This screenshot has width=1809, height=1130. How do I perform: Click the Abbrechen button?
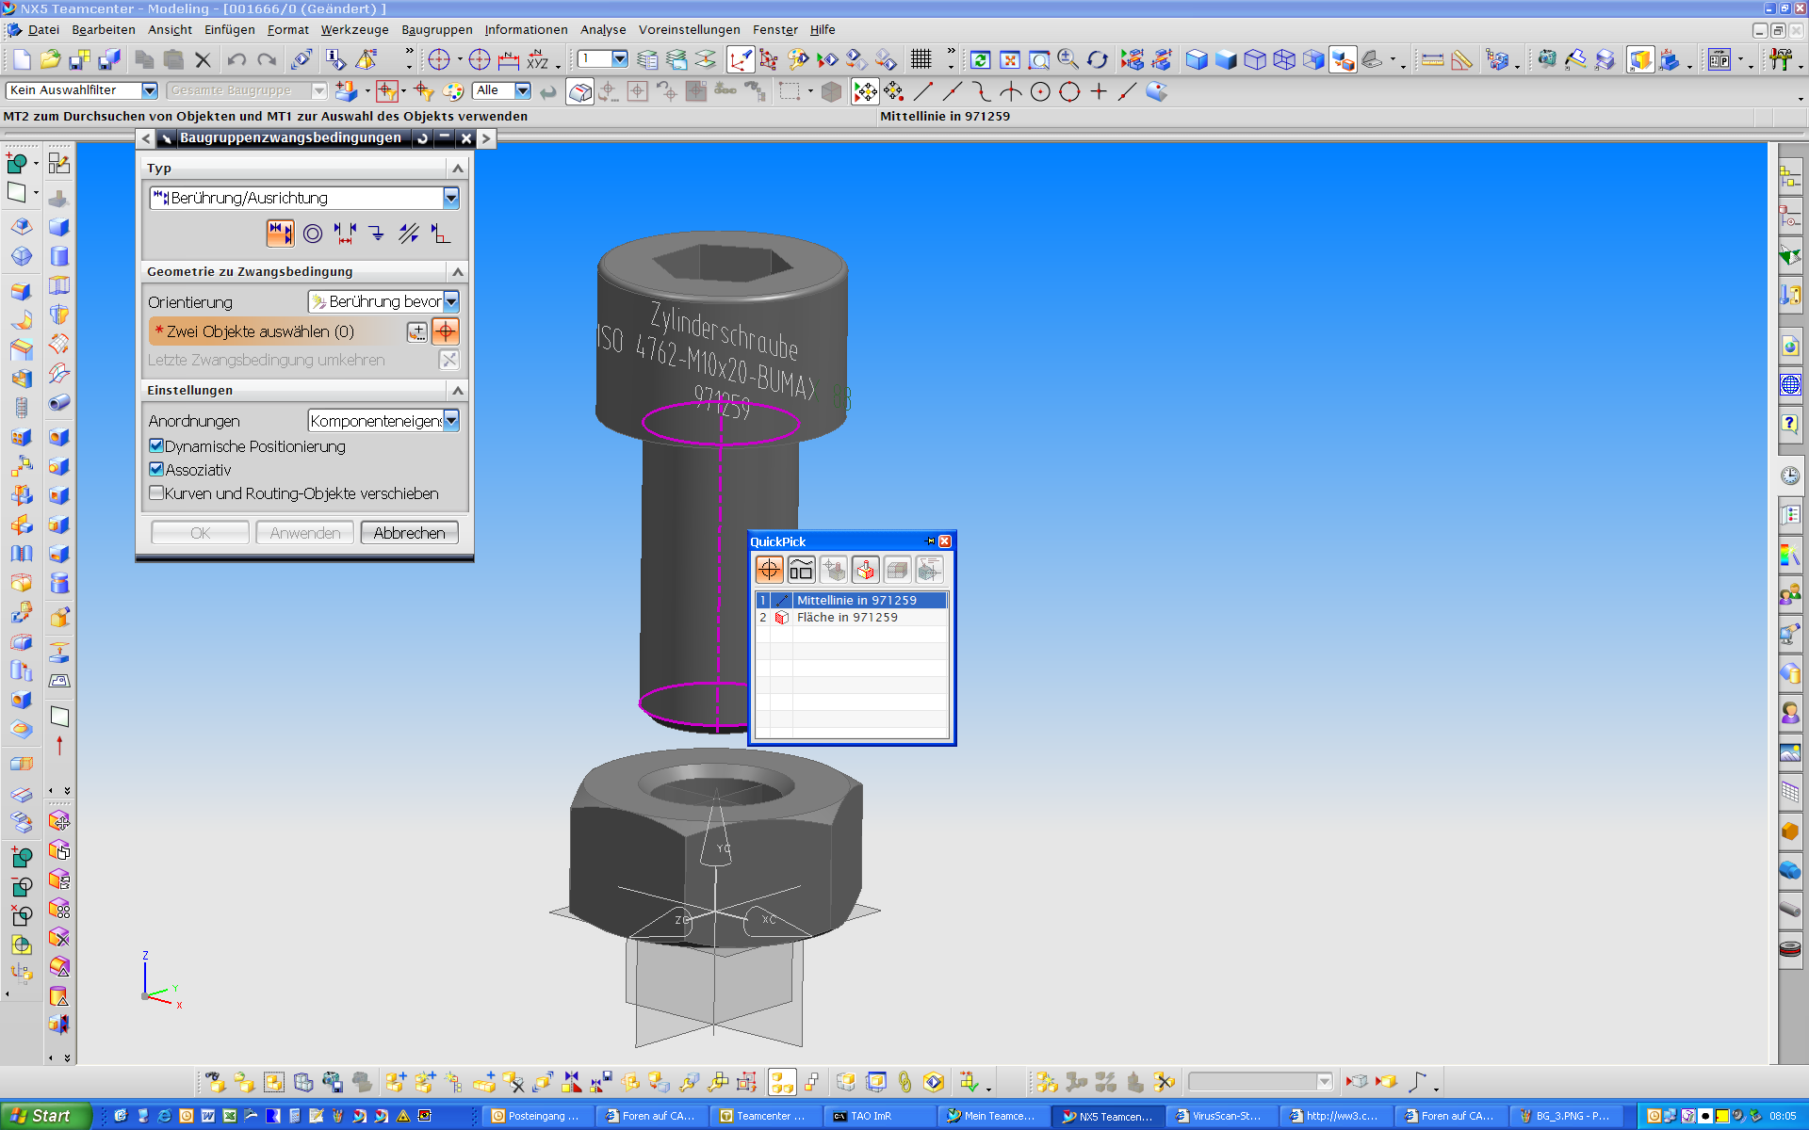pos(409,533)
